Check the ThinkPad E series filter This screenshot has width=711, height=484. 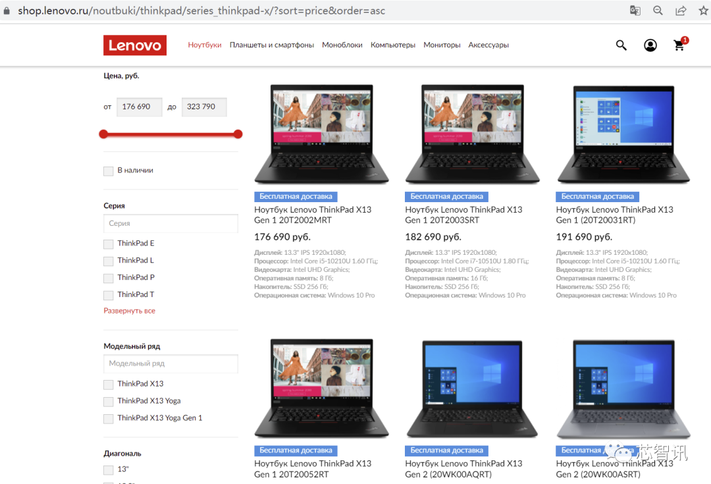click(109, 244)
